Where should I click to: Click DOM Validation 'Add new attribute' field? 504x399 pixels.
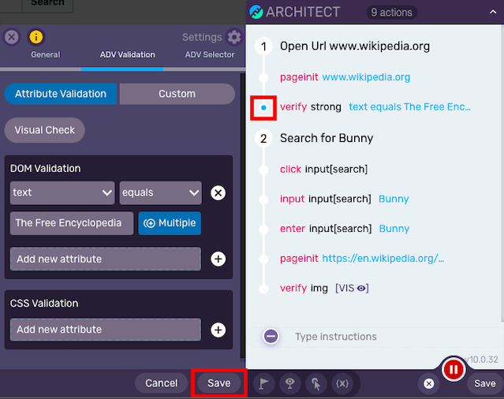click(x=106, y=259)
